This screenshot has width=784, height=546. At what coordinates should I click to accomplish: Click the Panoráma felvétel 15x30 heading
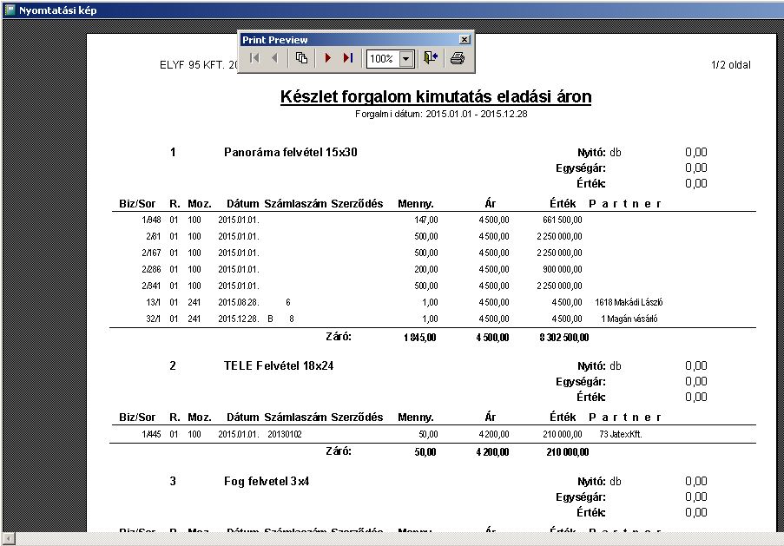coord(290,152)
